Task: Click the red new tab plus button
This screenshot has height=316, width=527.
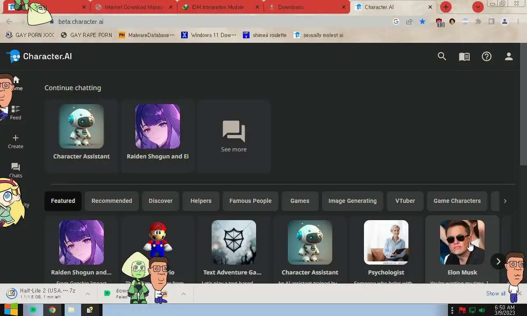Action: (445, 7)
